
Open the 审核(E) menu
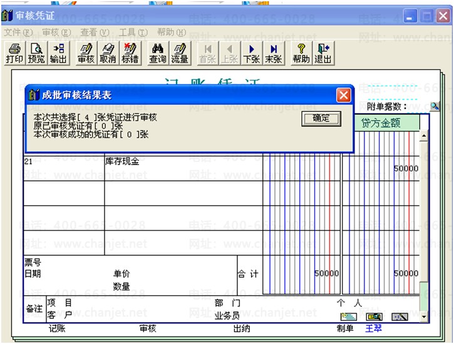pos(56,33)
